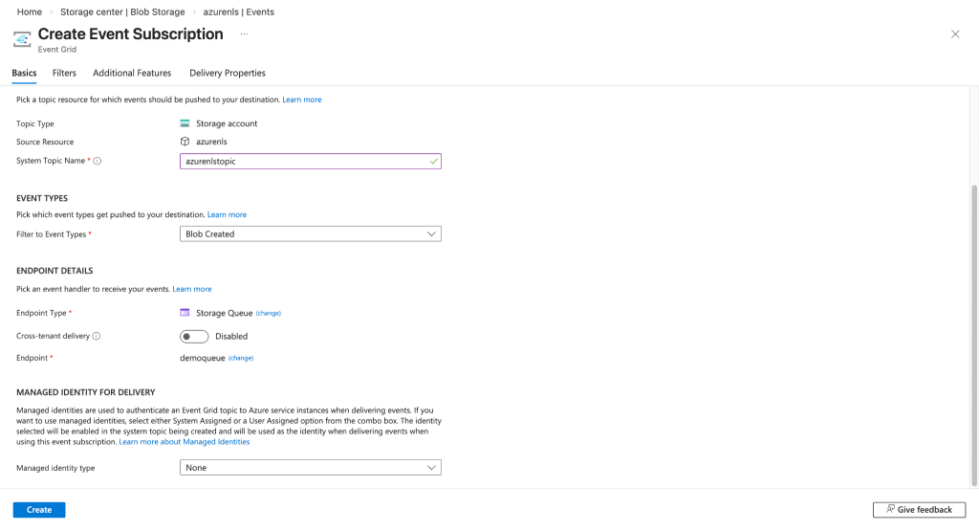Click the Event Grid subscription icon
Image resolution: width=979 pixels, height=531 pixels.
22,39
